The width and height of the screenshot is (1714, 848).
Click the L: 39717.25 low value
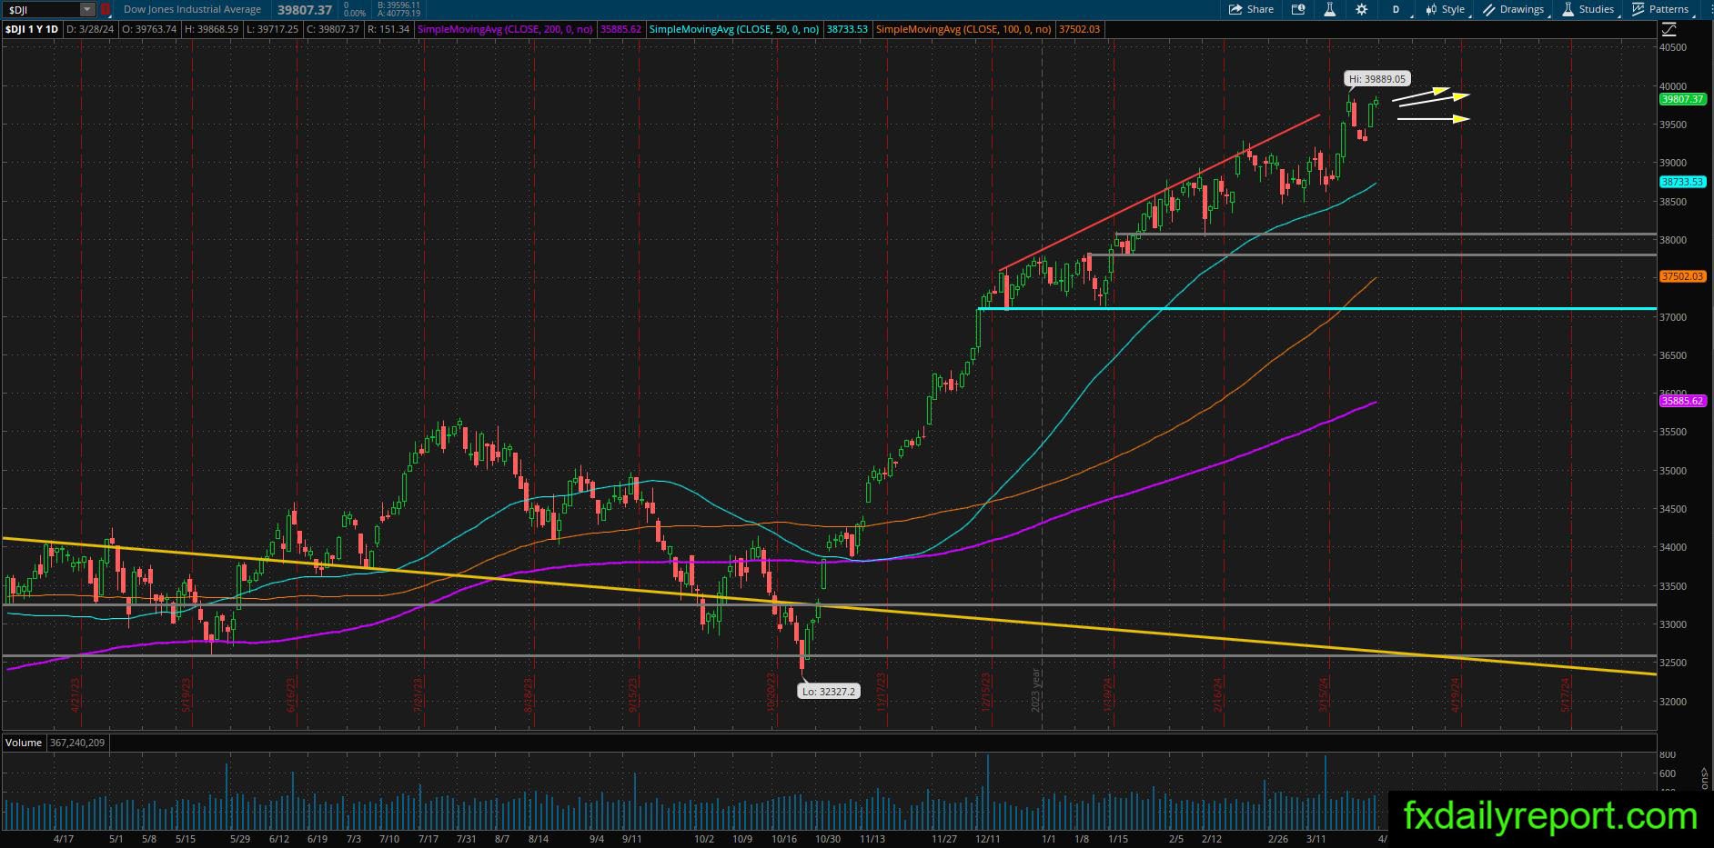(x=272, y=29)
